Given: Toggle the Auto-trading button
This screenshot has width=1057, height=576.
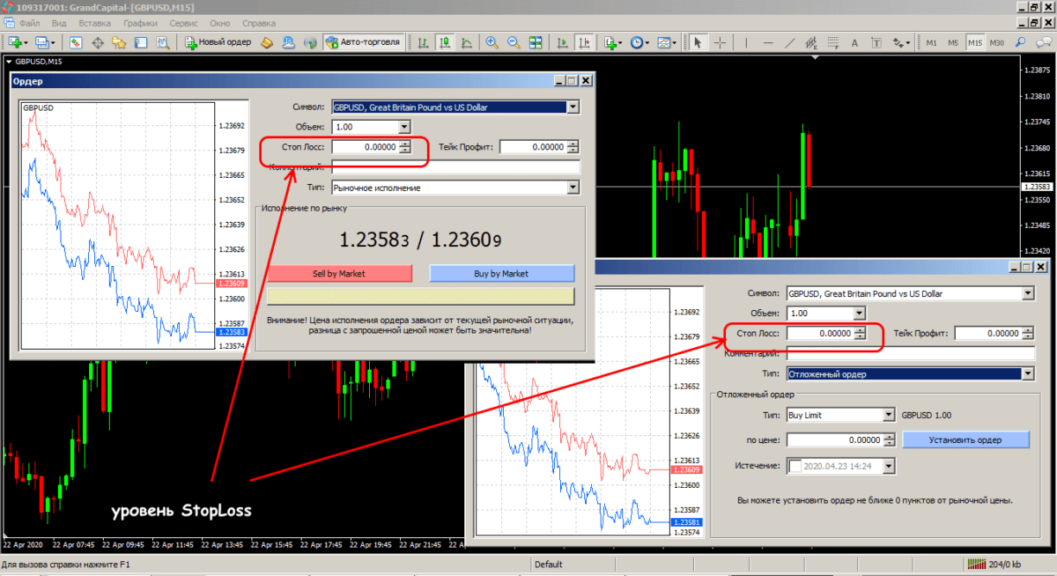Looking at the screenshot, I should [363, 41].
